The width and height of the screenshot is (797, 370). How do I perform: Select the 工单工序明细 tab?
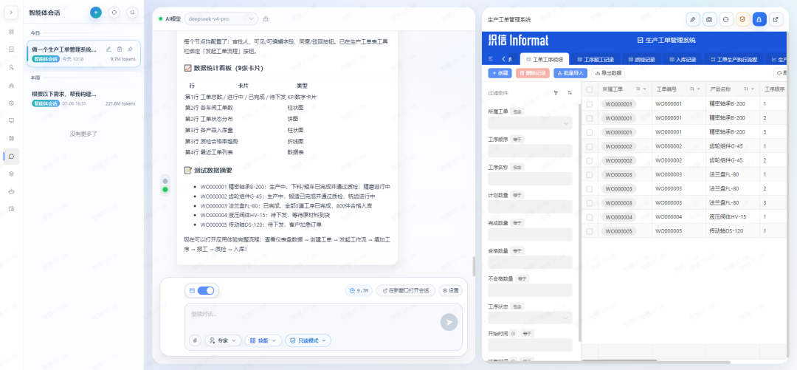coord(545,59)
